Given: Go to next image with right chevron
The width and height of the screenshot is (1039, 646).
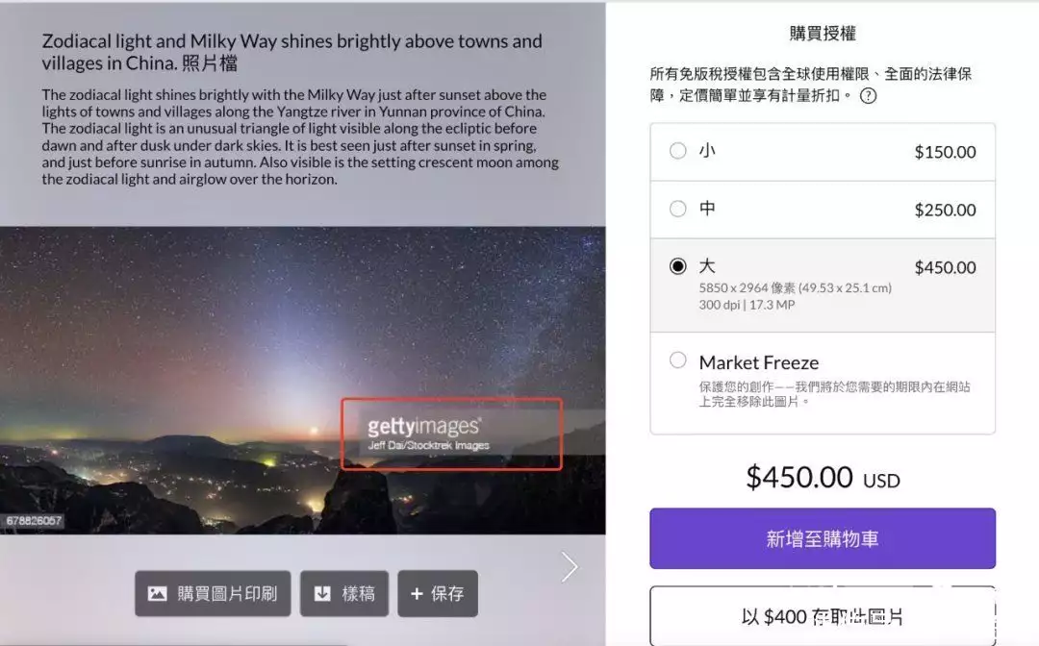Looking at the screenshot, I should [x=570, y=566].
